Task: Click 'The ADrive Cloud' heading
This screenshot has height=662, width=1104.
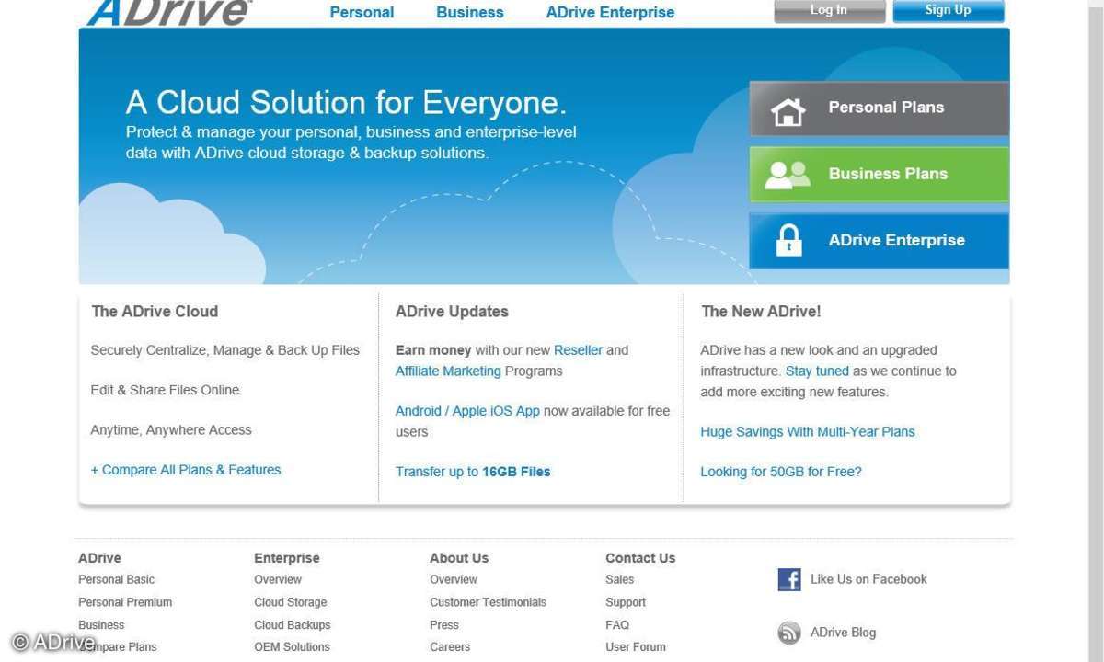Action: point(155,312)
